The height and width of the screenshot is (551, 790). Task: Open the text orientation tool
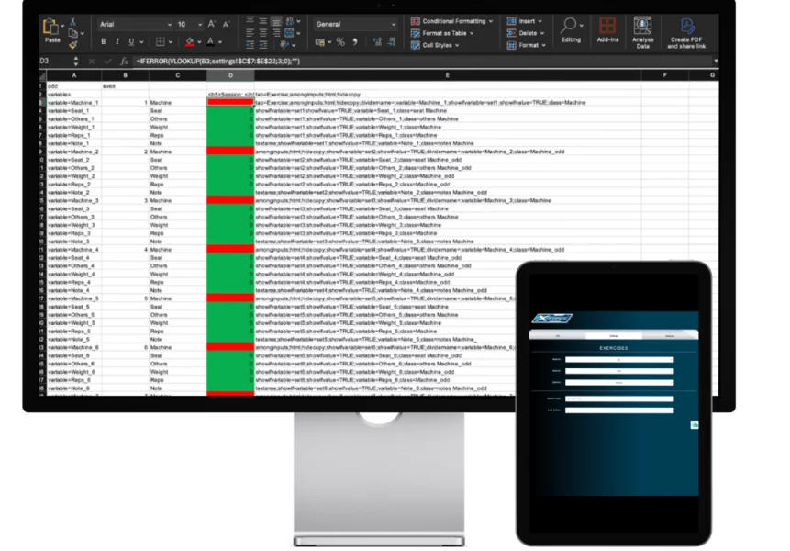pos(284,45)
